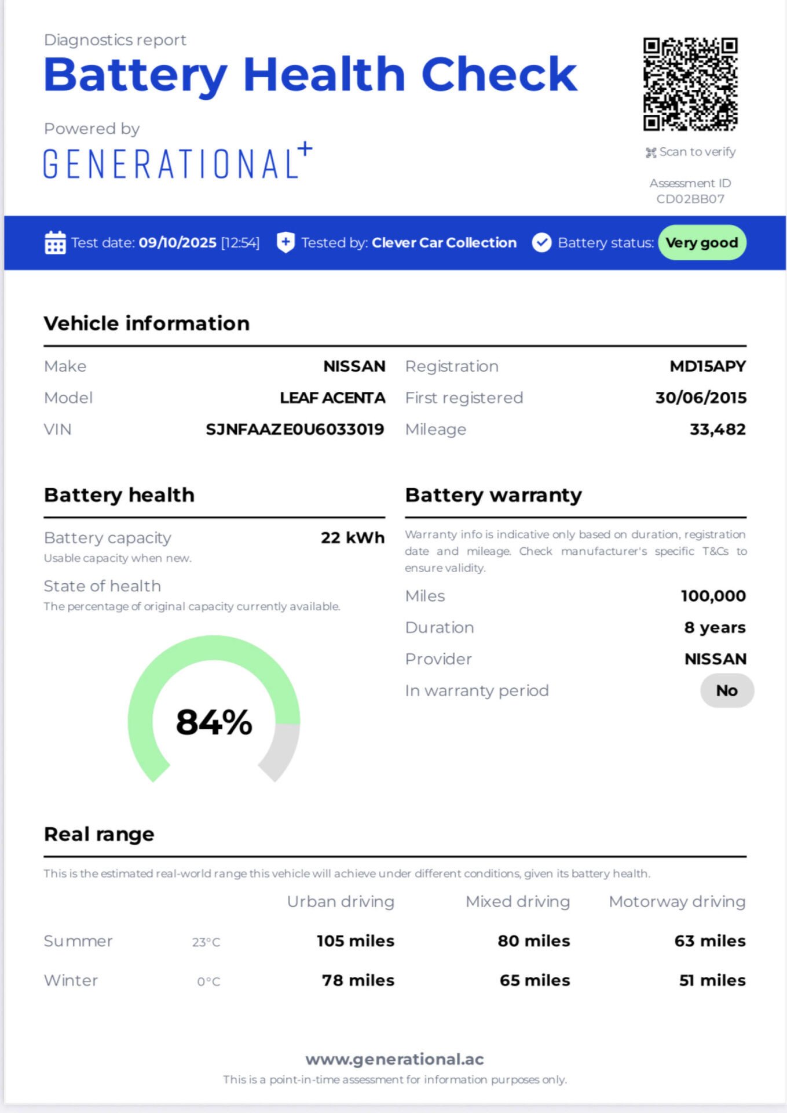Image resolution: width=787 pixels, height=1113 pixels.
Task: Click the Assessment ID CD02BB07 text
Action: pos(690,199)
